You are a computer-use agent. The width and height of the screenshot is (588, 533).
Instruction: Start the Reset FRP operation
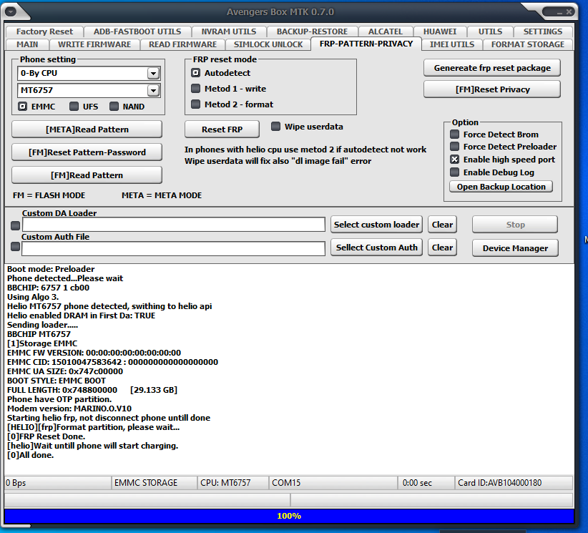[222, 129]
